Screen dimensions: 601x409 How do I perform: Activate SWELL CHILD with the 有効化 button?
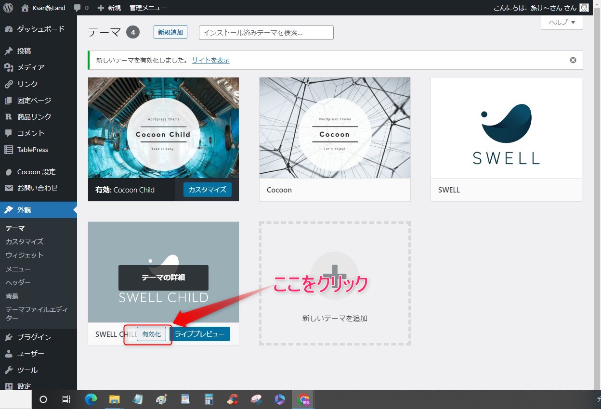coord(152,333)
